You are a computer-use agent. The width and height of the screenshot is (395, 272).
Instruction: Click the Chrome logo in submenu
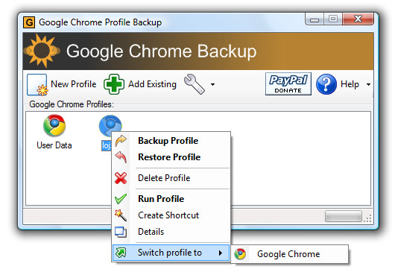(x=240, y=254)
